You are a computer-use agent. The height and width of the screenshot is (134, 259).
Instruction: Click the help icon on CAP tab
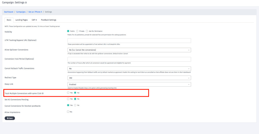[x=36, y=20]
